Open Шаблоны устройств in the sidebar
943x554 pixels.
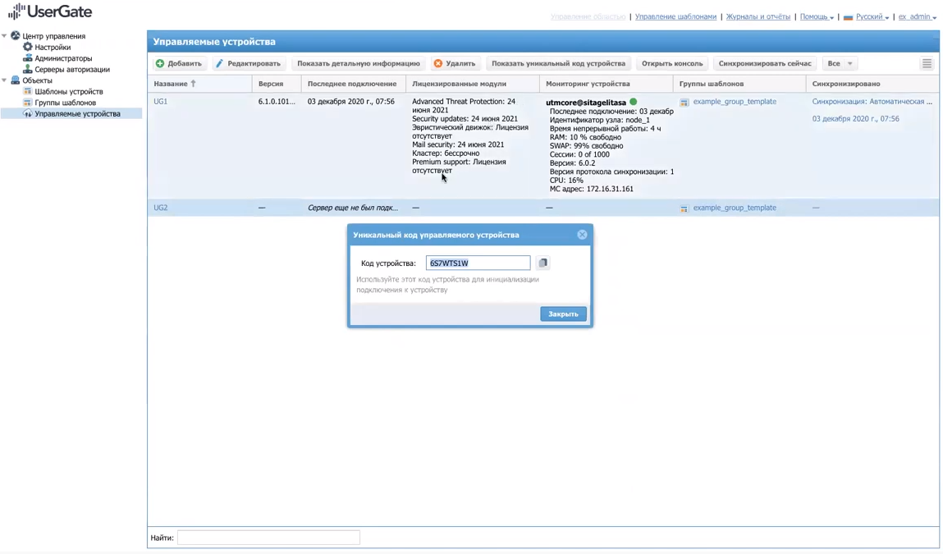[x=69, y=91]
